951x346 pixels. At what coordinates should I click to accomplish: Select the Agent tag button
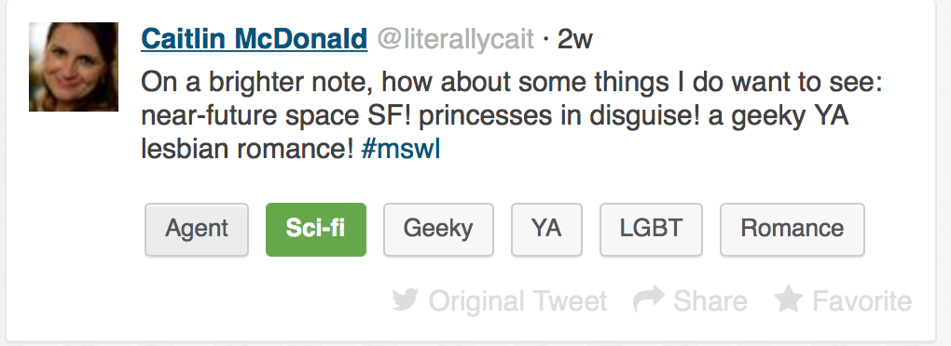coord(197,229)
